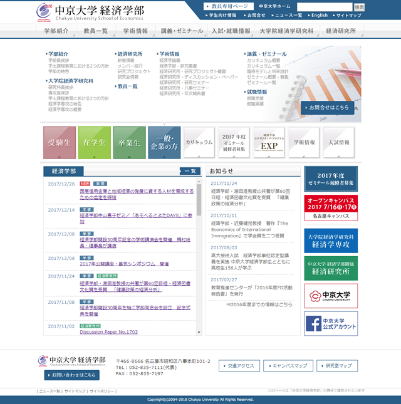Click the 交通アクセス footer button
Screen dimensions: 401x404
coord(239,366)
